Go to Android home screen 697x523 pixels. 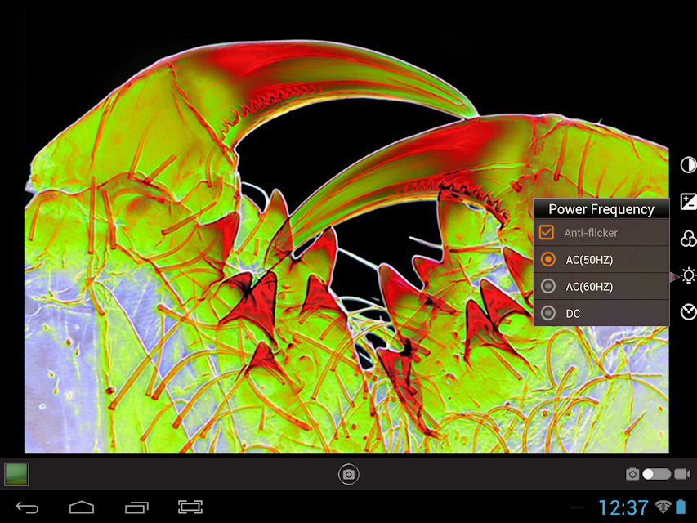coord(82,507)
